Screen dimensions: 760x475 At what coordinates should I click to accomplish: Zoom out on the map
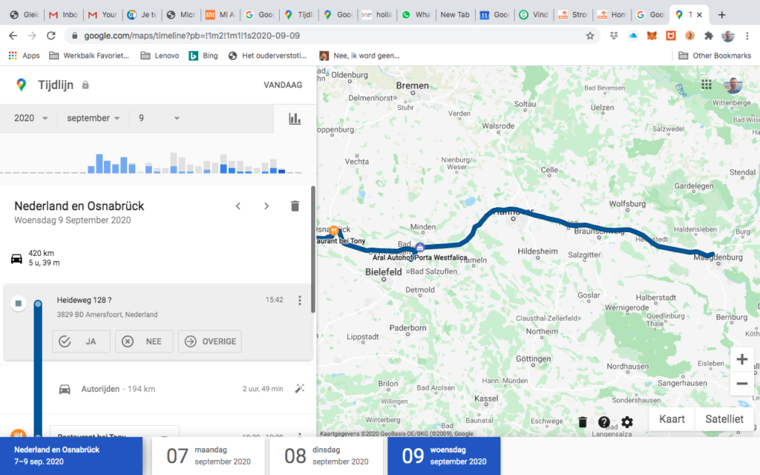pyautogui.click(x=741, y=384)
